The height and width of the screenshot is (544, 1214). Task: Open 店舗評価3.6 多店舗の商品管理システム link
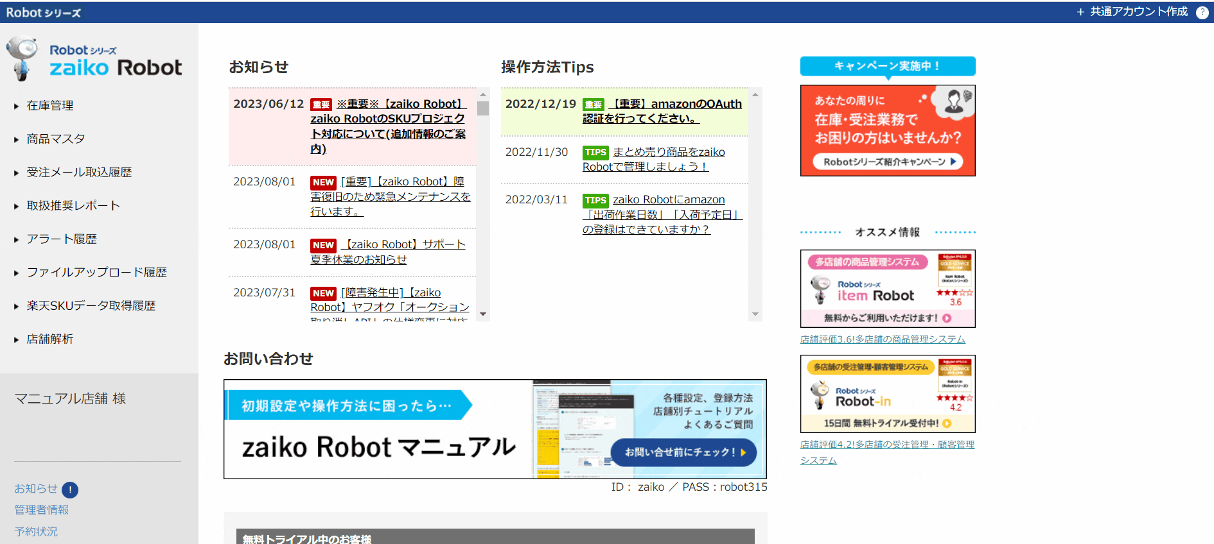click(883, 339)
